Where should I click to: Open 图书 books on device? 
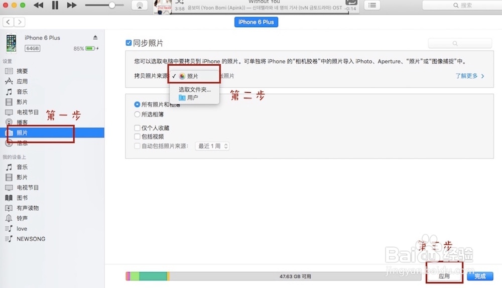click(22, 198)
